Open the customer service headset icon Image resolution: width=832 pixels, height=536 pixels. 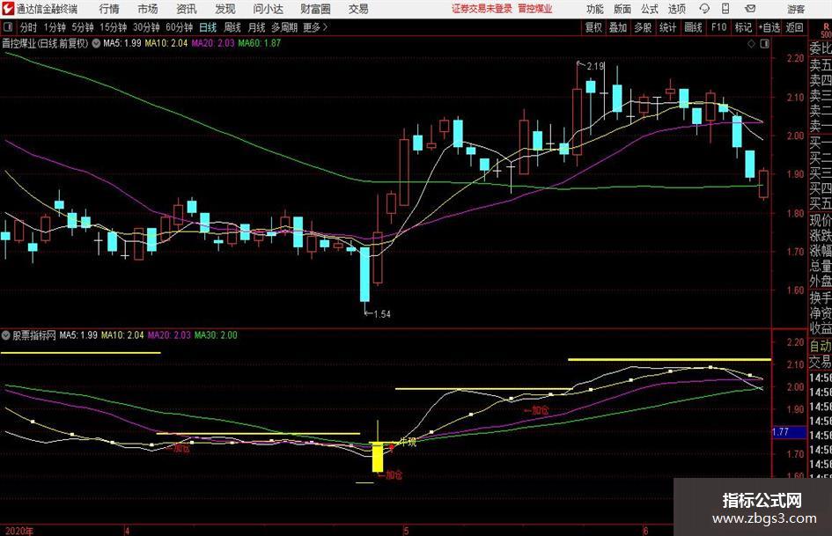(x=704, y=9)
